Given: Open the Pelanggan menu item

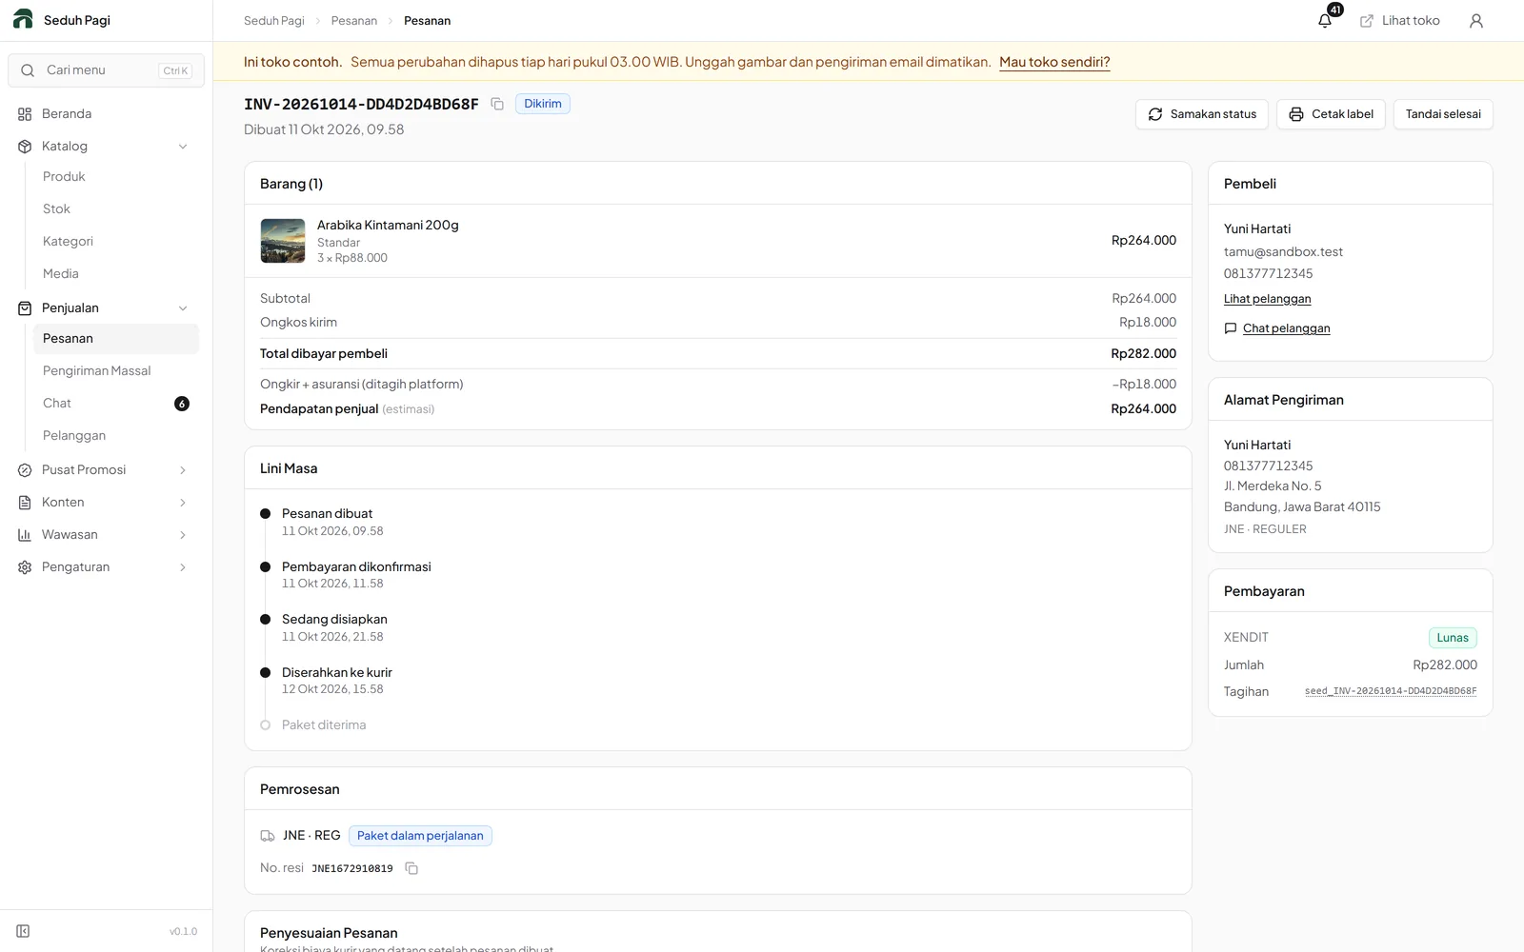Looking at the screenshot, I should (x=116, y=435).
